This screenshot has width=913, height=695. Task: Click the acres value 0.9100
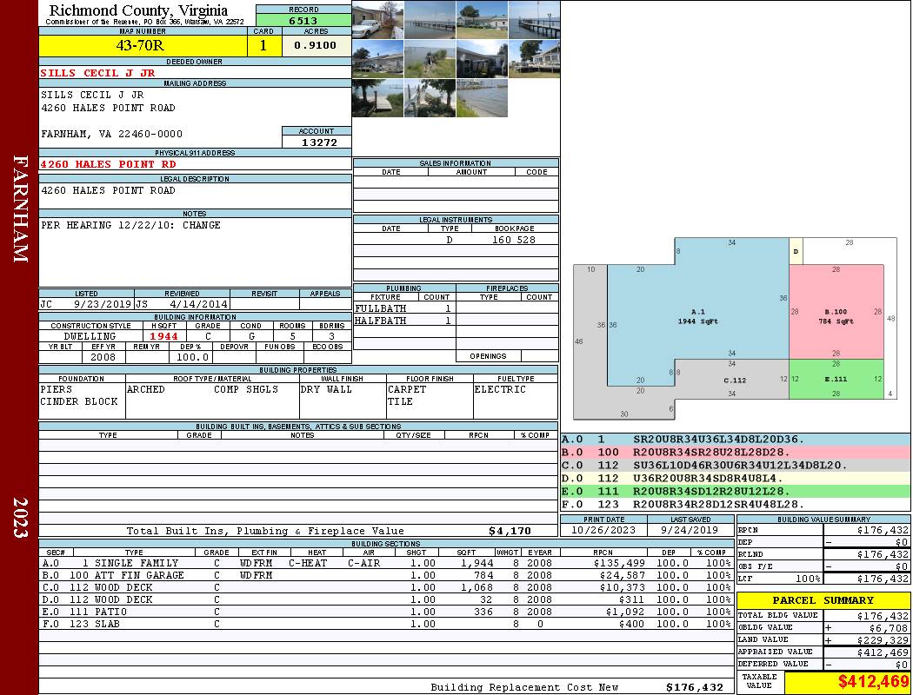click(x=315, y=45)
